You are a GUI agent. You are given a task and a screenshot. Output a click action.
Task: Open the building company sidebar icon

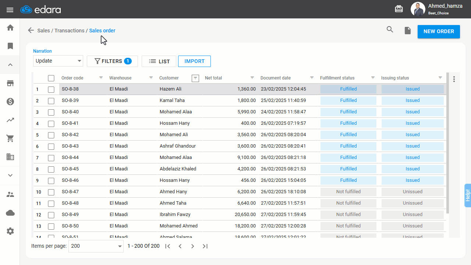pyautogui.click(x=10, y=157)
